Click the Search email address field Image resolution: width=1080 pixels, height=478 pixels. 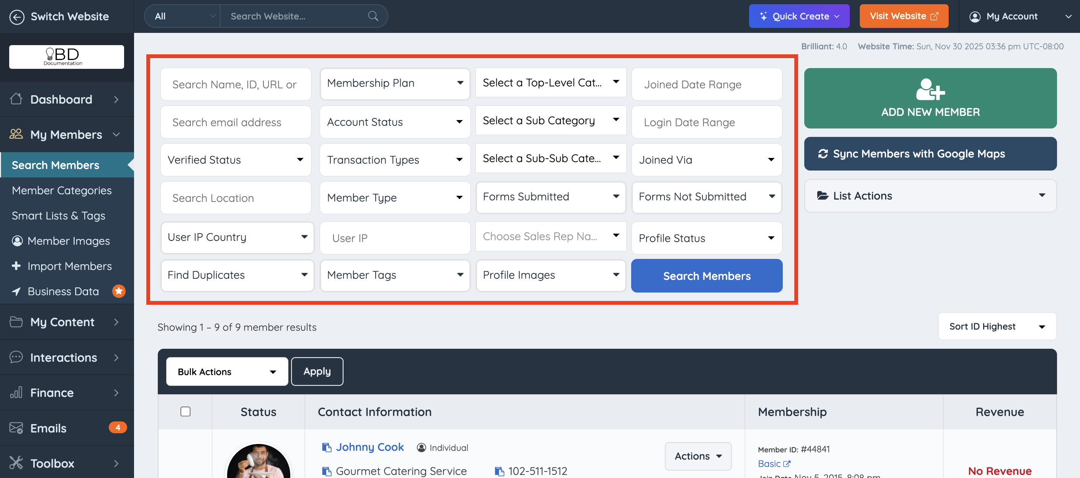[236, 122]
